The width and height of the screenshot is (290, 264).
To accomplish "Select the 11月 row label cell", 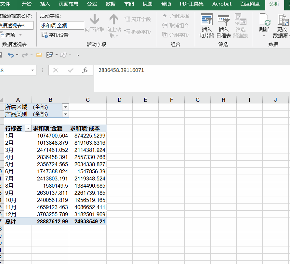I will point(18,207).
